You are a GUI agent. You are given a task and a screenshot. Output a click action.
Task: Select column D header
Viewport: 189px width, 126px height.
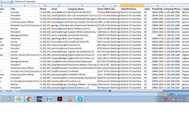click(x=45, y=5)
